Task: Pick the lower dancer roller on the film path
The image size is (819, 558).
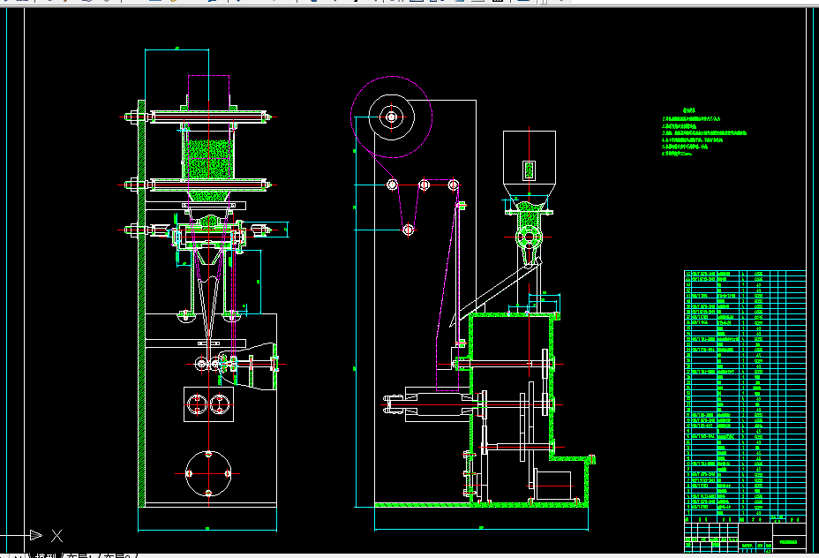Action: tap(408, 230)
